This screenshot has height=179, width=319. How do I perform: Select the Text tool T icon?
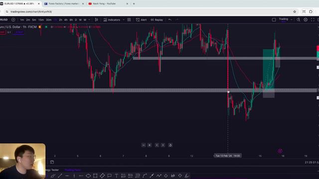click(x=116, y=176)
